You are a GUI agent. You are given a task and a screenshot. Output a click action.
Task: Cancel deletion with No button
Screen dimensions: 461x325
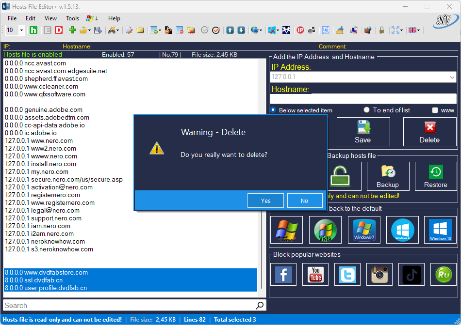point(304,201)
